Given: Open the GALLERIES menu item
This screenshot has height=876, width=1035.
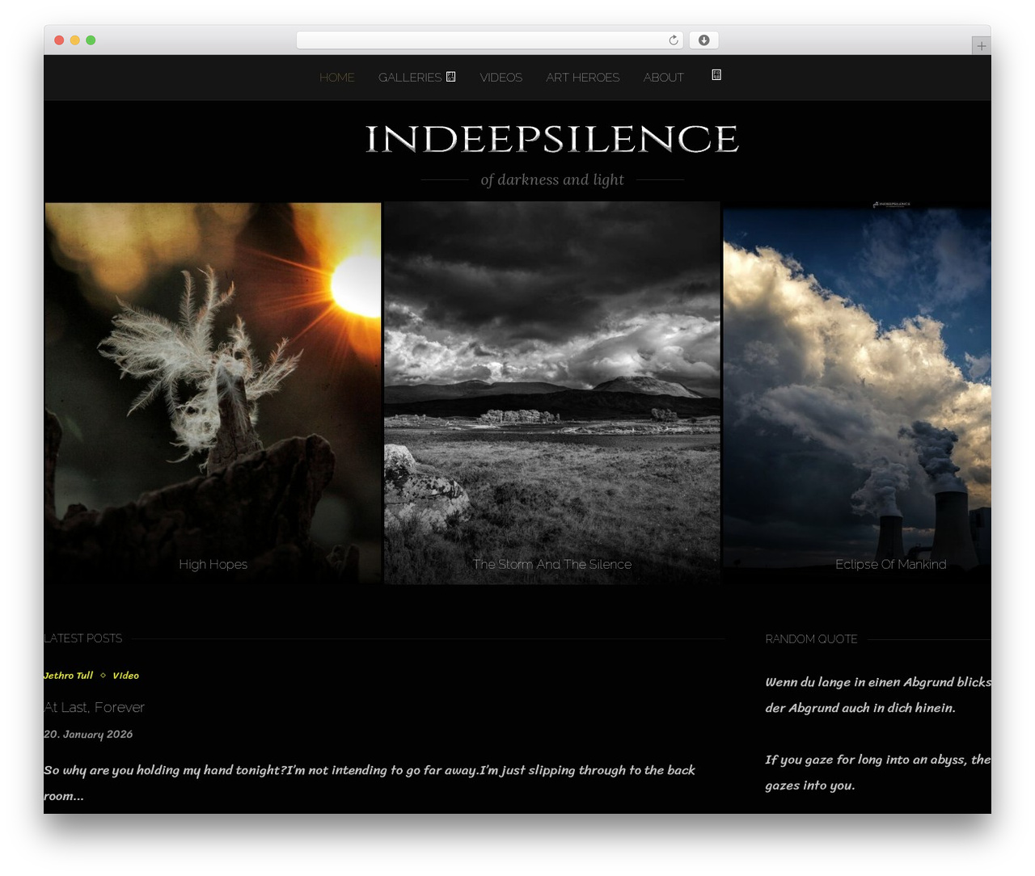Looking at the screenshot, I should click(x=410, y=78).
